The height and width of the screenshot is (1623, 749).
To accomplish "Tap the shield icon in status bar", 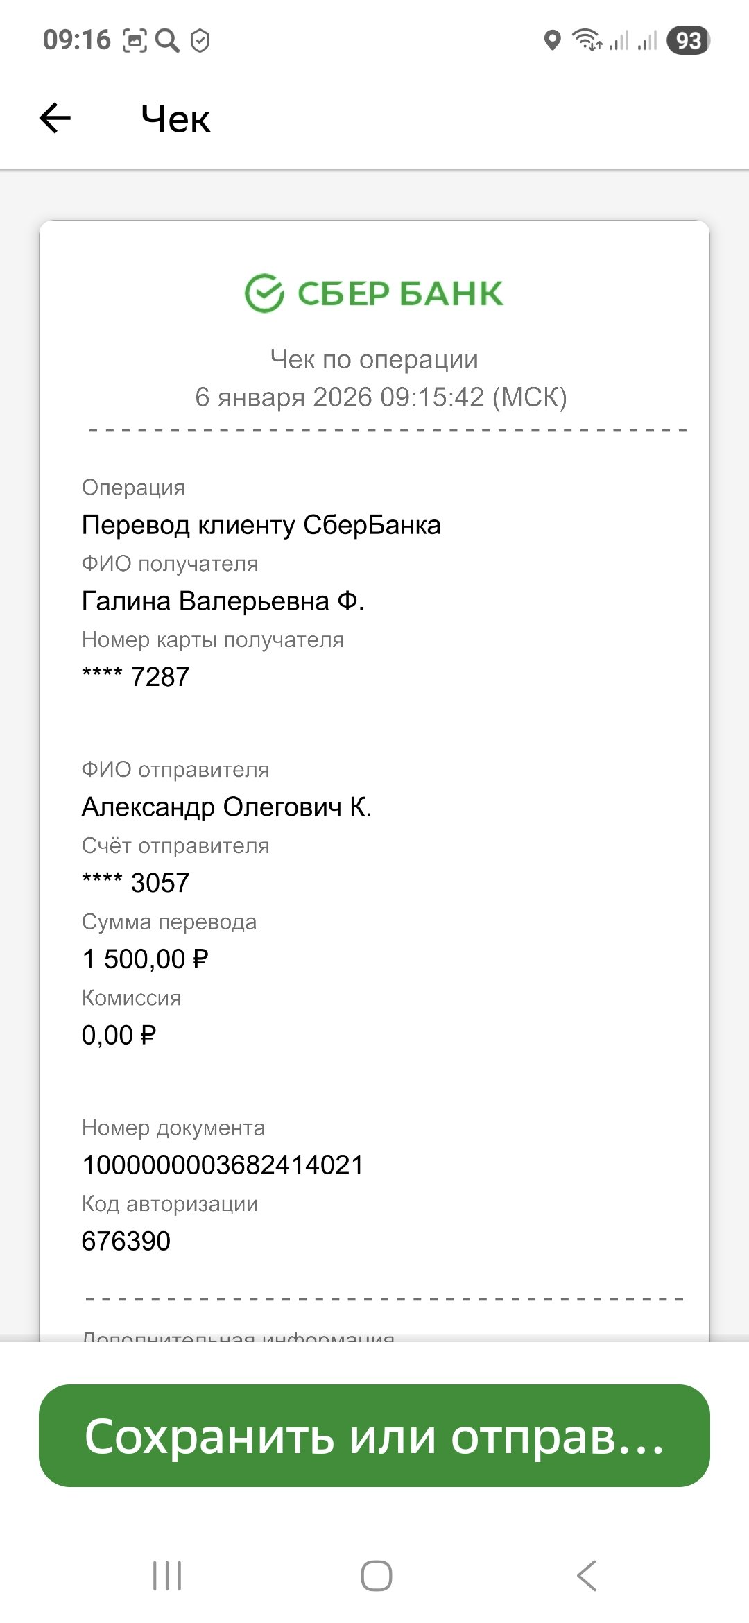I will point(200,40).
